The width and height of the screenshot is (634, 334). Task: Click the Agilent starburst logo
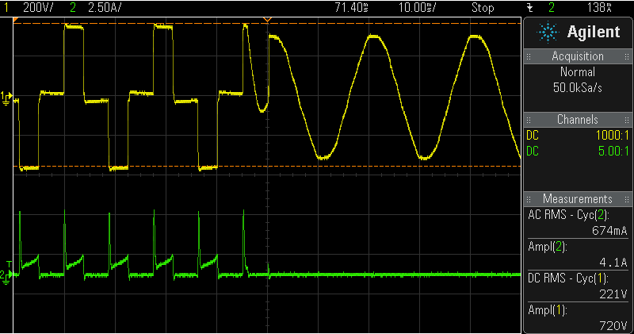[x=548, y=33]
